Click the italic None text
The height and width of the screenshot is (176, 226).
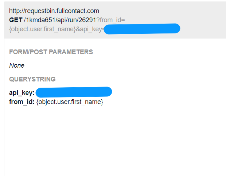(17, 65)
